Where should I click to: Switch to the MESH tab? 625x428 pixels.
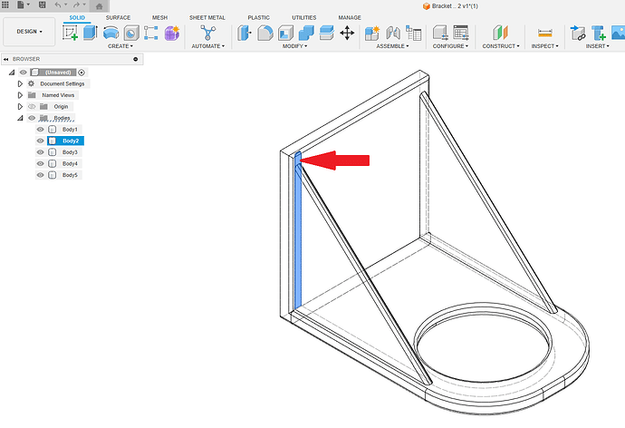(x=159, y=17)
